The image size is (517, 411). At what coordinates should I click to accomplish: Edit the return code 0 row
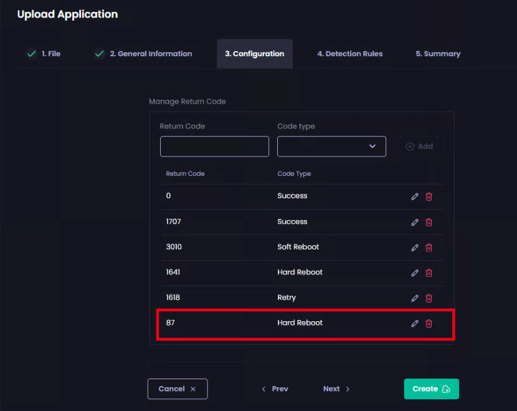pyautogui.click(x=415, y=196)
